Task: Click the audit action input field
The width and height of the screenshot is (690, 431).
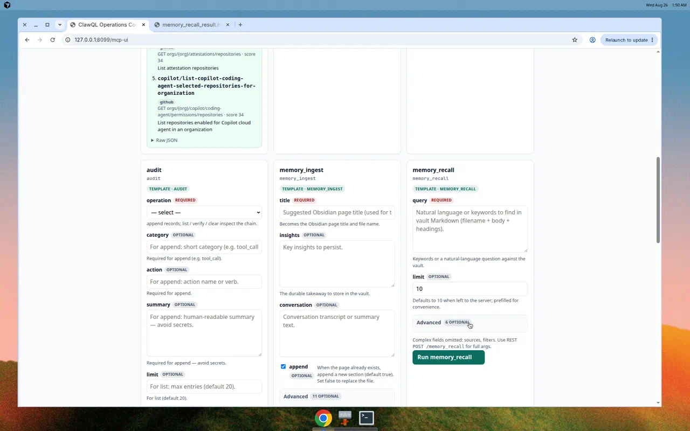Action: pos(204,282)
